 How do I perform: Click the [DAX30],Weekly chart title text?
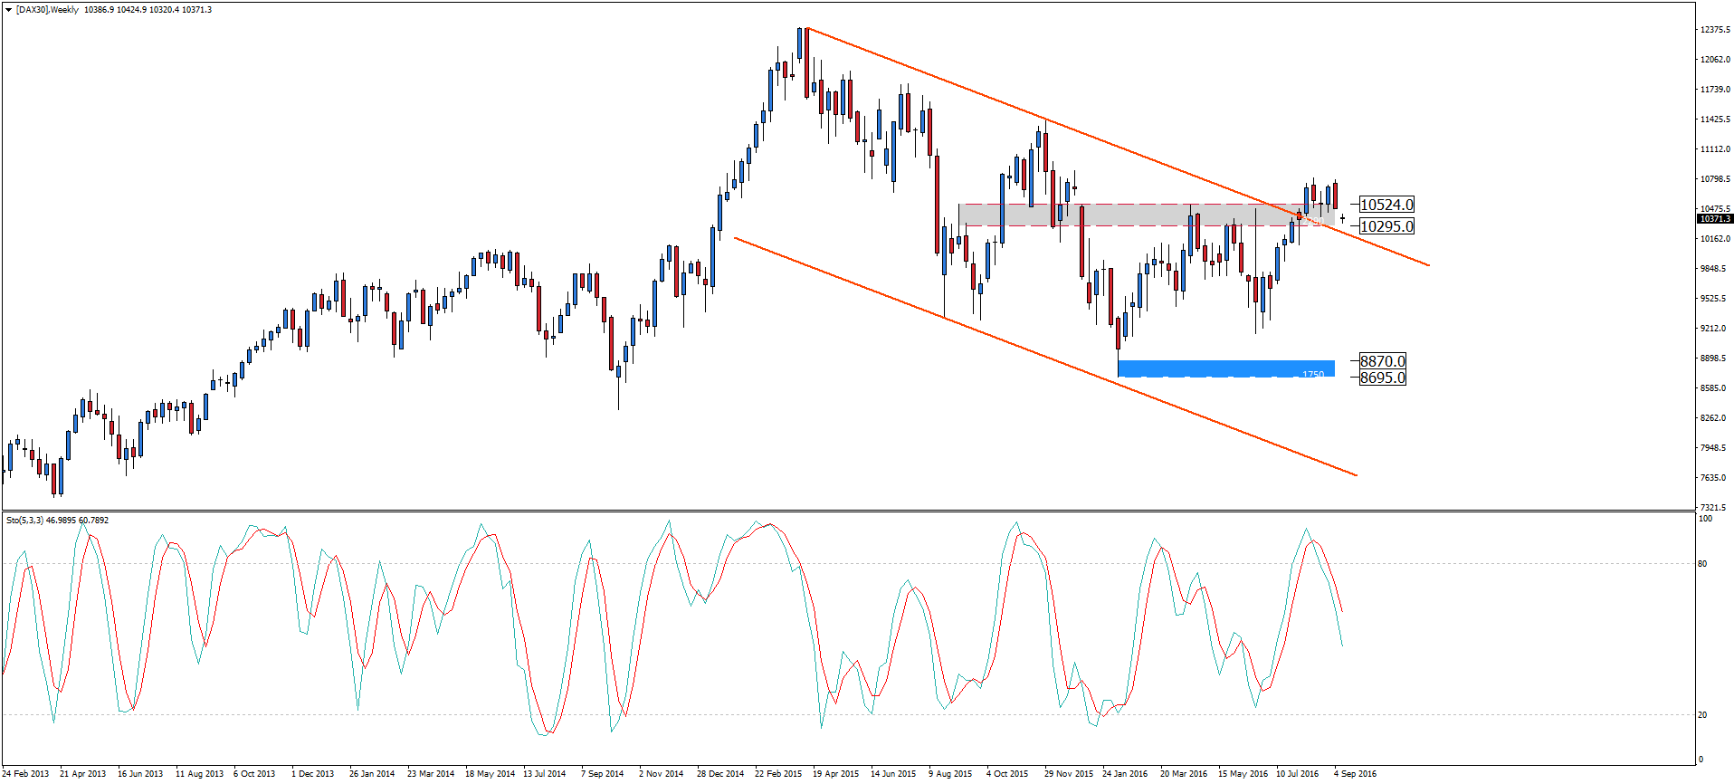tap(47, 10)
